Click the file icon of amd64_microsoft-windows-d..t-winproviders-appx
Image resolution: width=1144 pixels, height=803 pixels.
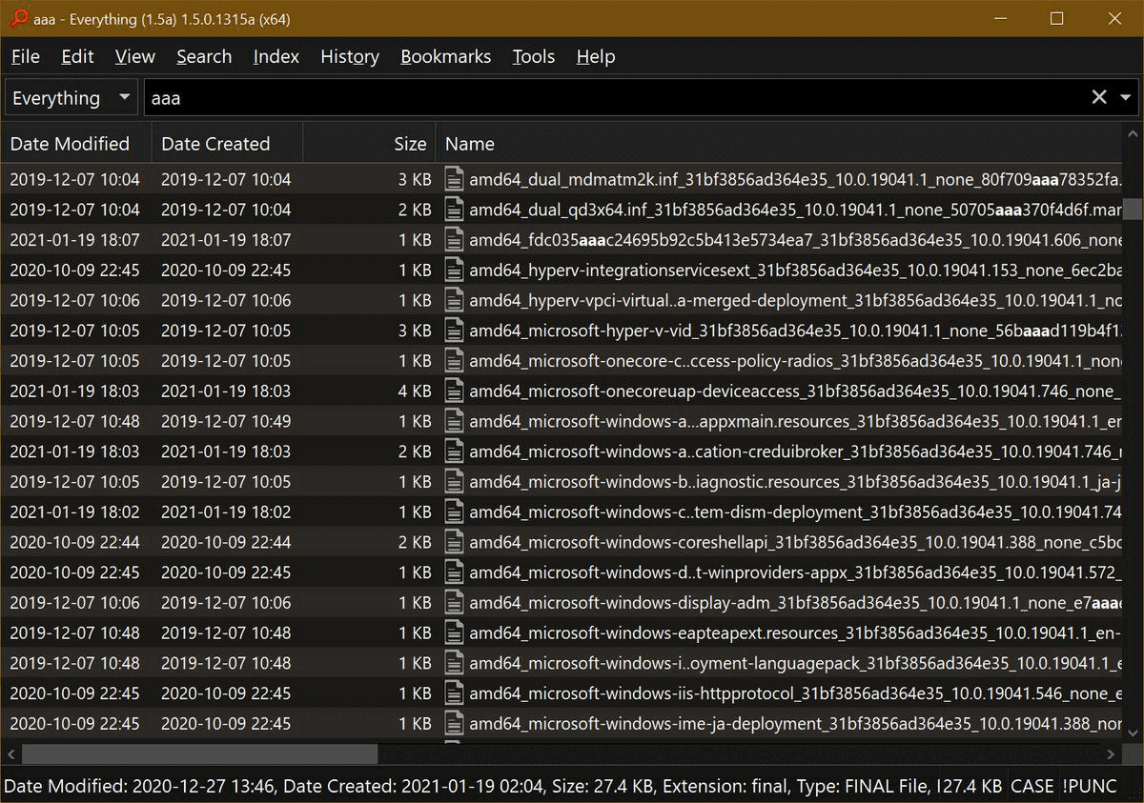[x=455, y=572]
